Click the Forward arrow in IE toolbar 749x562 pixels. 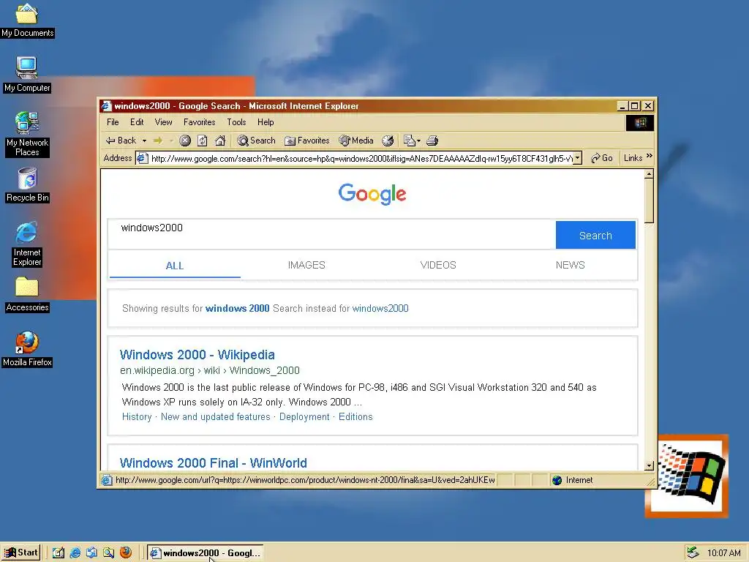click(x=158, y=140)
